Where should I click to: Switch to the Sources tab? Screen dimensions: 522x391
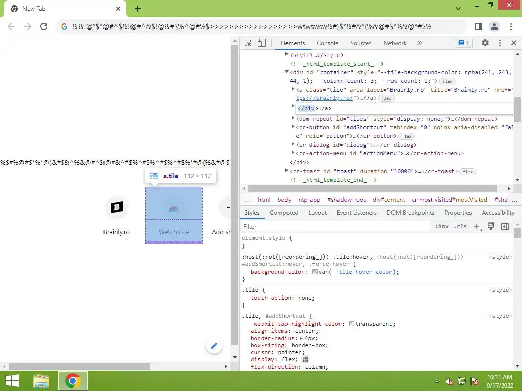coord(360,43)
